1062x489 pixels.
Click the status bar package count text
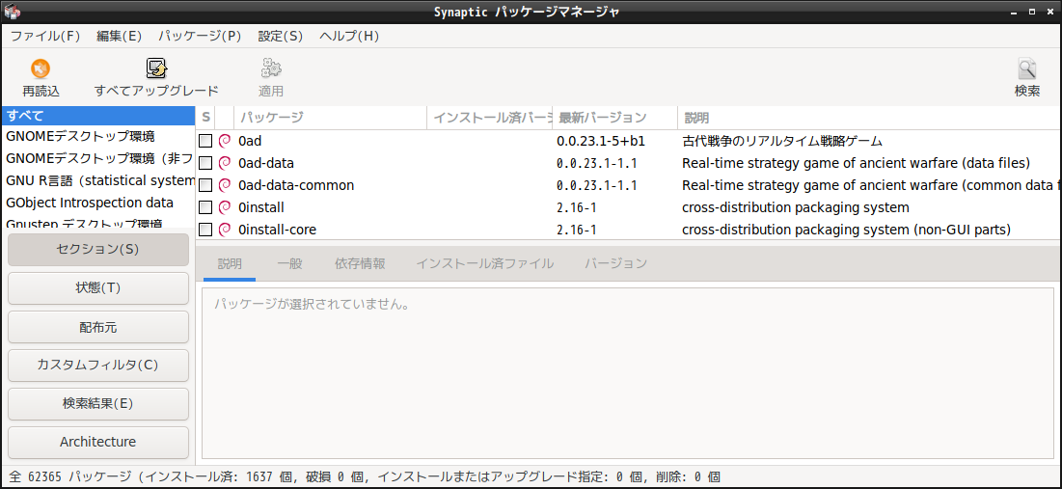(365, 476)
